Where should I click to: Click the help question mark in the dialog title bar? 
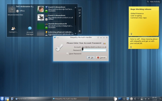point(98,37)
